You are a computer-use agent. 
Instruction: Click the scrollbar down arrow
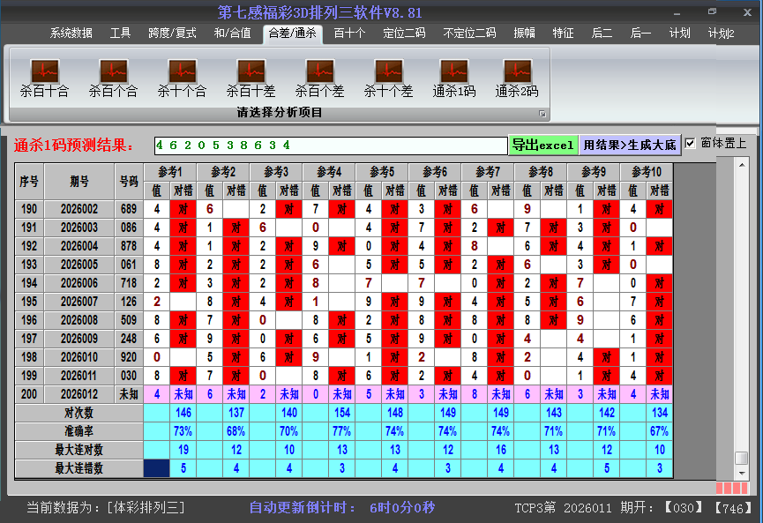[x=742, y=472]
